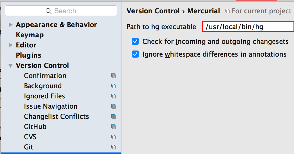
Task: Uncheck ignore whitespace differences in annotations
Action: [135, 54]
